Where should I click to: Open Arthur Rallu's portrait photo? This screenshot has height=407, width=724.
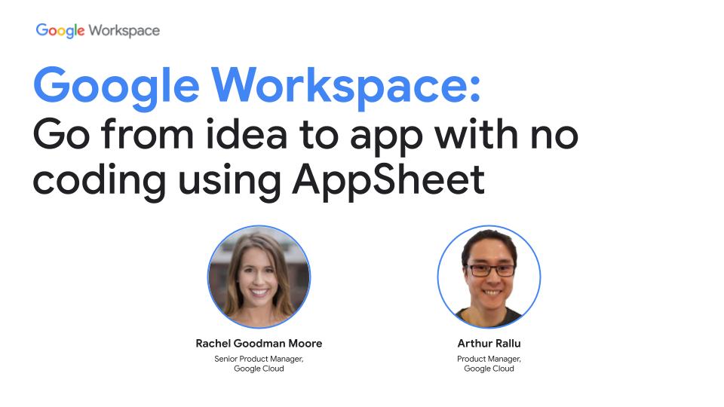tap(489, 277)
